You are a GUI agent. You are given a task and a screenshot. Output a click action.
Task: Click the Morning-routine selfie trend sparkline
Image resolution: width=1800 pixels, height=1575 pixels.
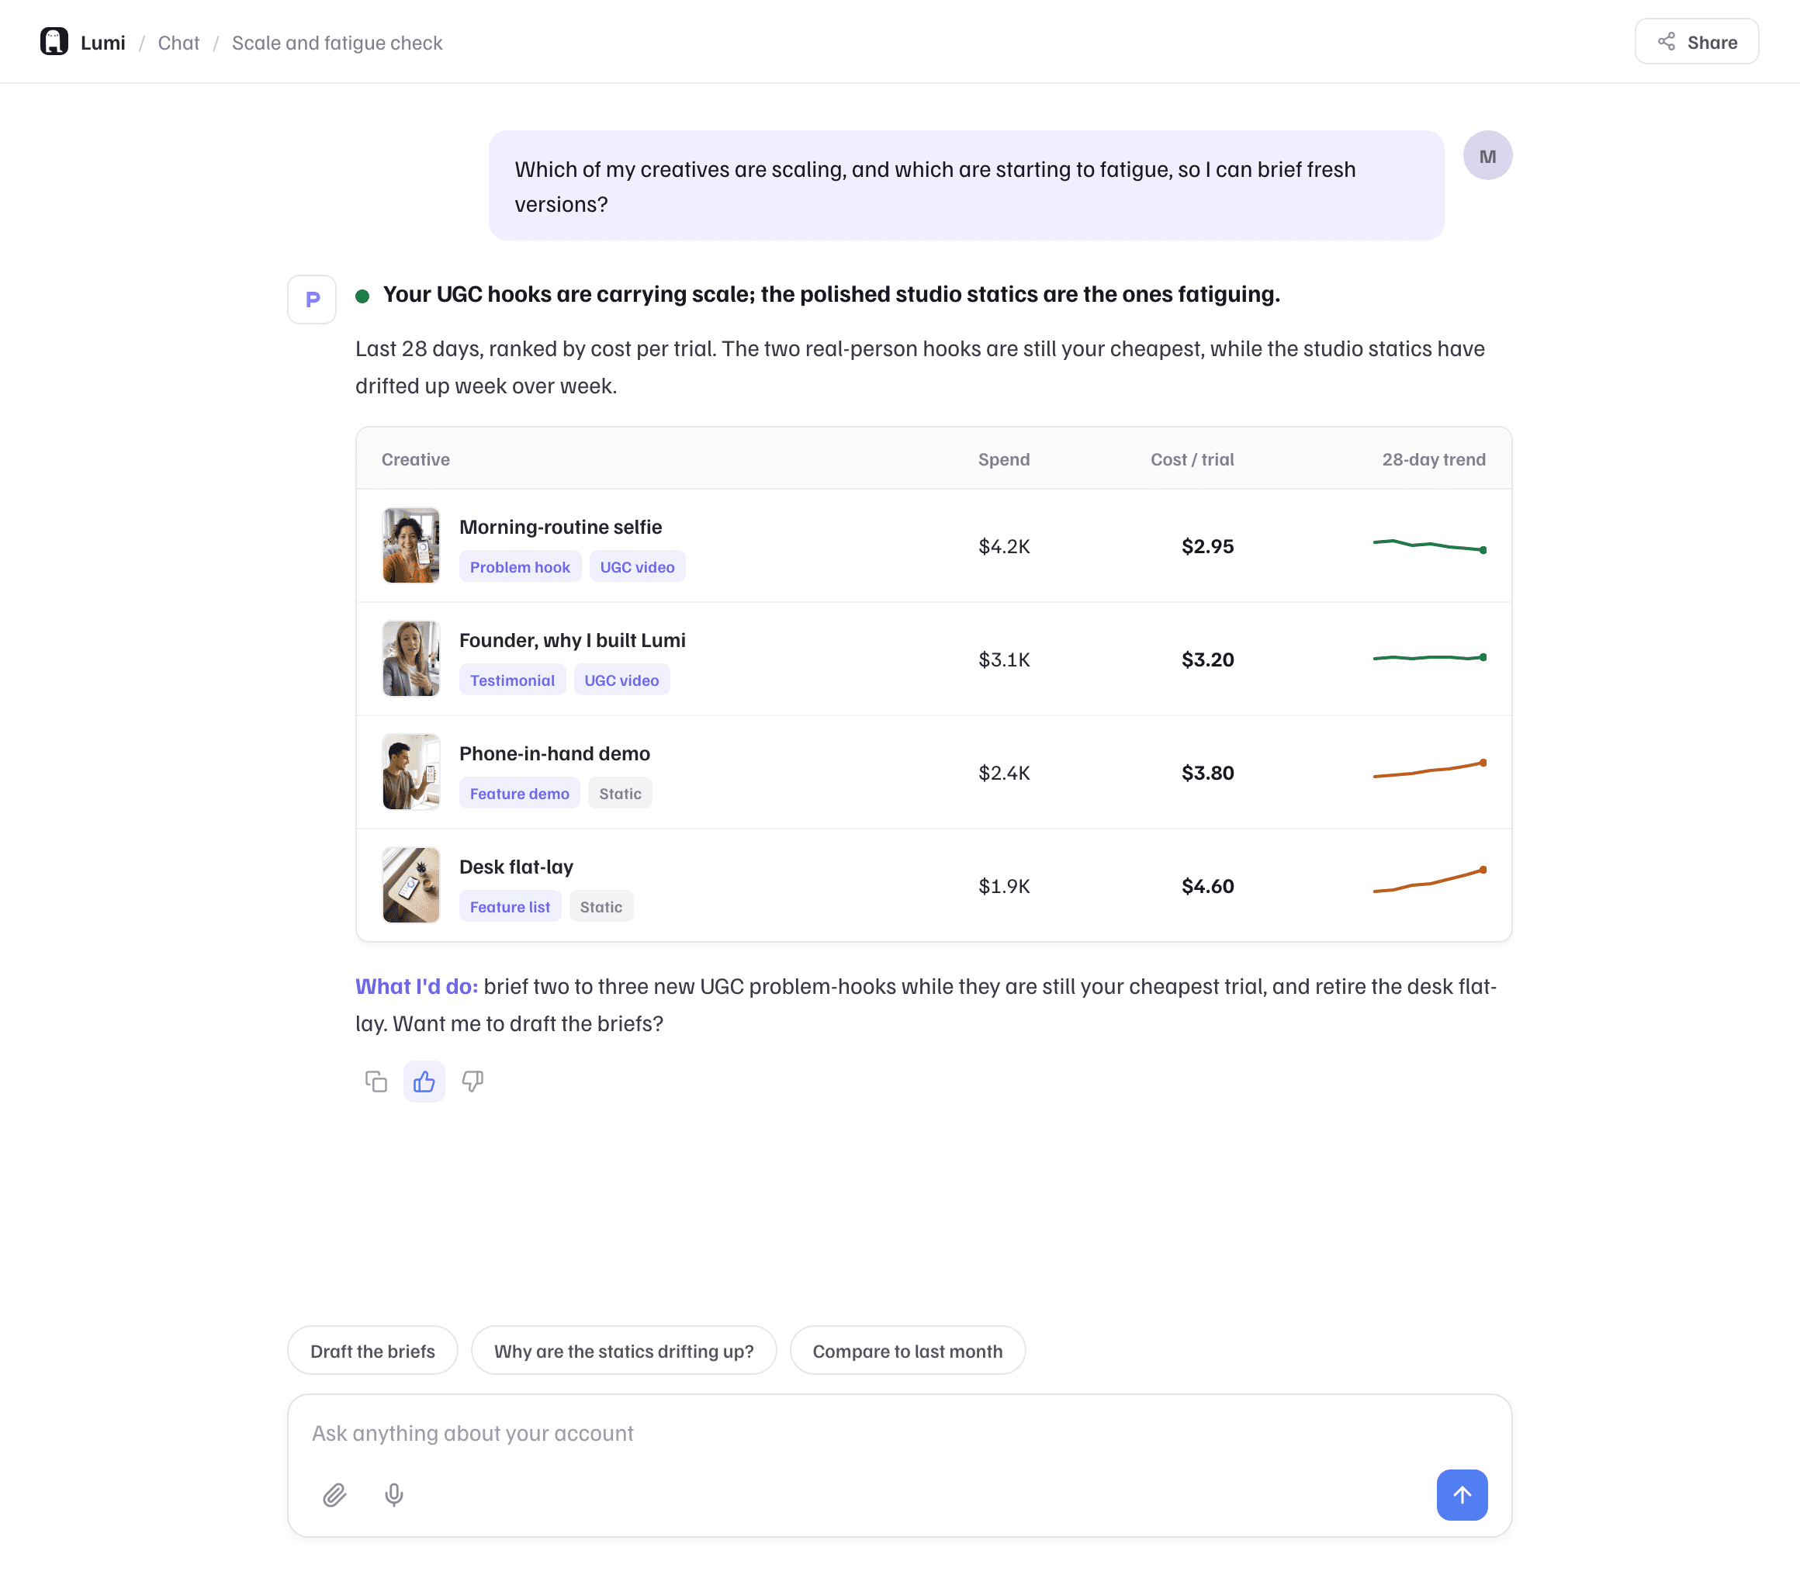[1430, 545]
